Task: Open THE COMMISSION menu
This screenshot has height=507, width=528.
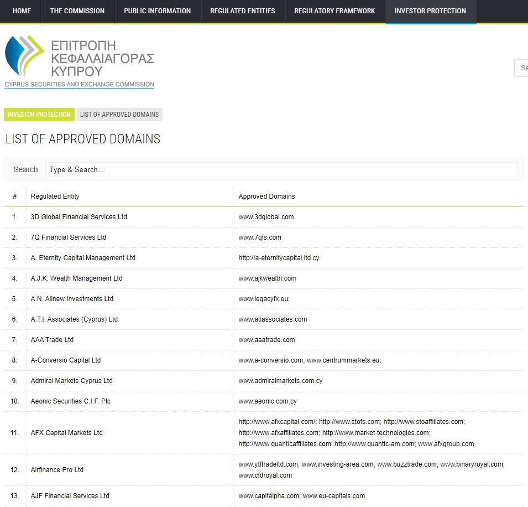Action: tap(77, 11)
